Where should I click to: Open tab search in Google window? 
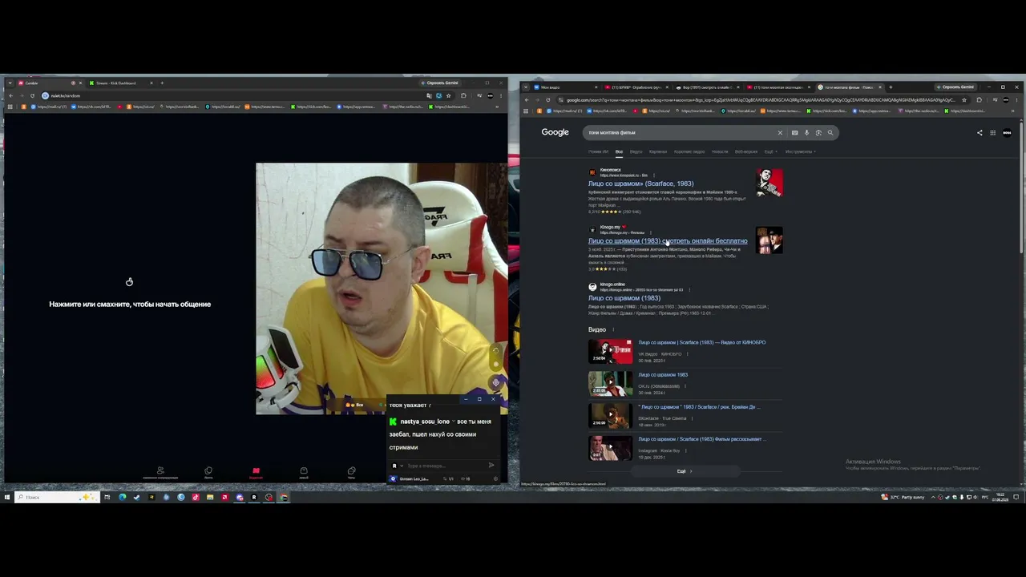click(x=525, y=87)
